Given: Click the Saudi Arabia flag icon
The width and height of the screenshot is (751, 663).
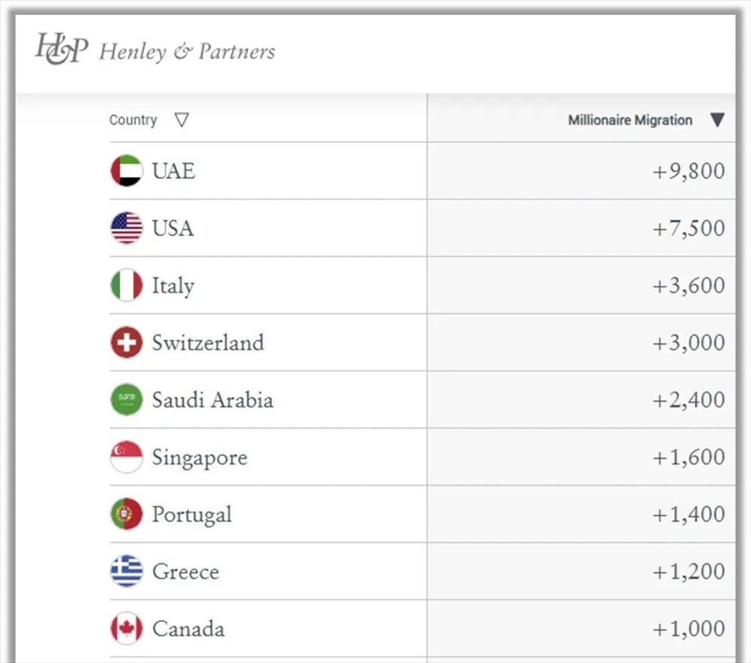Looking at the screenshot, I should pos(126,399).
